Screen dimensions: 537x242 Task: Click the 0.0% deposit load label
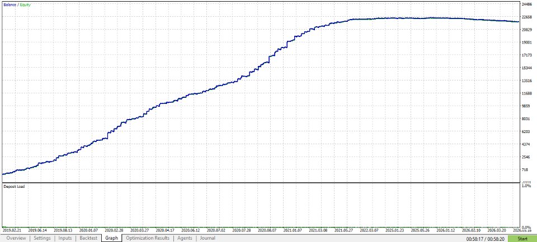(526, 227)
